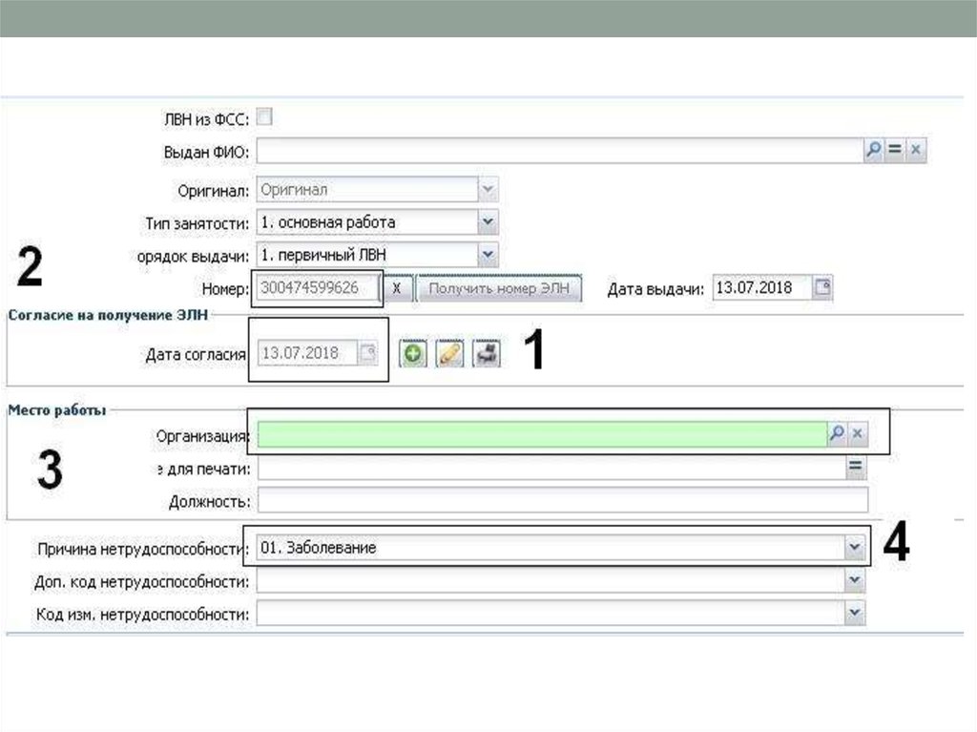This screenshot has width=977, height=732.
Task: Click the equals icon in Выдан ФИО row
Action: pyautogui.click(x=895, y=151)
